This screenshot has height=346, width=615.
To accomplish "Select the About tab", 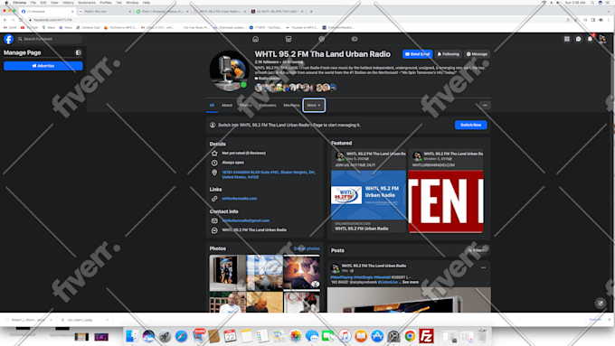I will pos(227,105).
